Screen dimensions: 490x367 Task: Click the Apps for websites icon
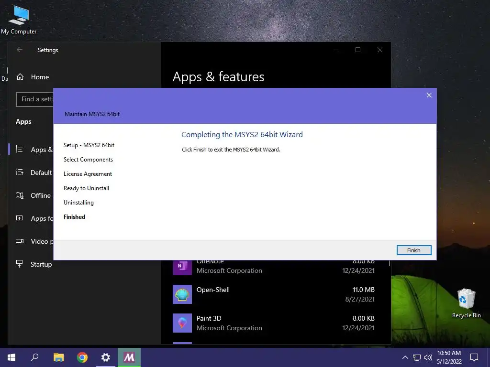(x=19, y=218)
